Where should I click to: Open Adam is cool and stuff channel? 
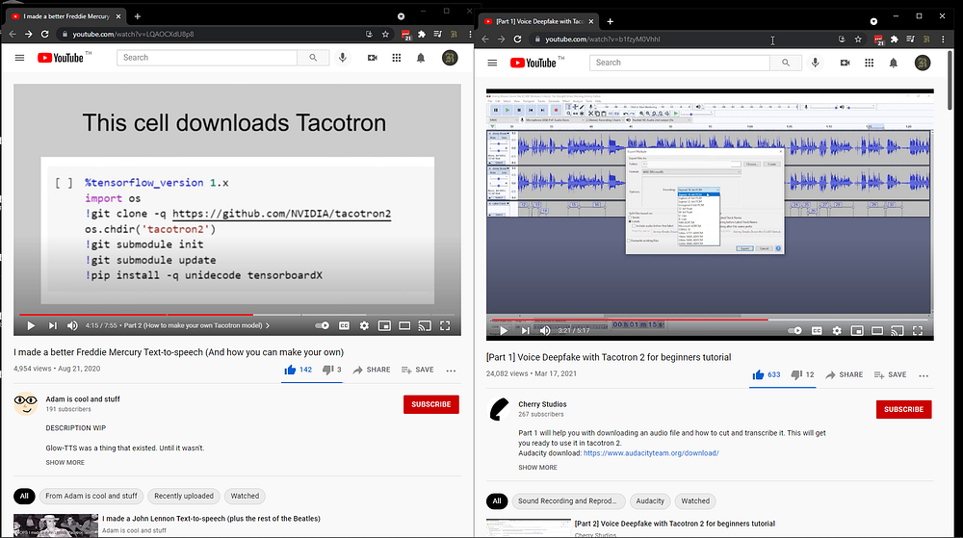click(83, 399)
